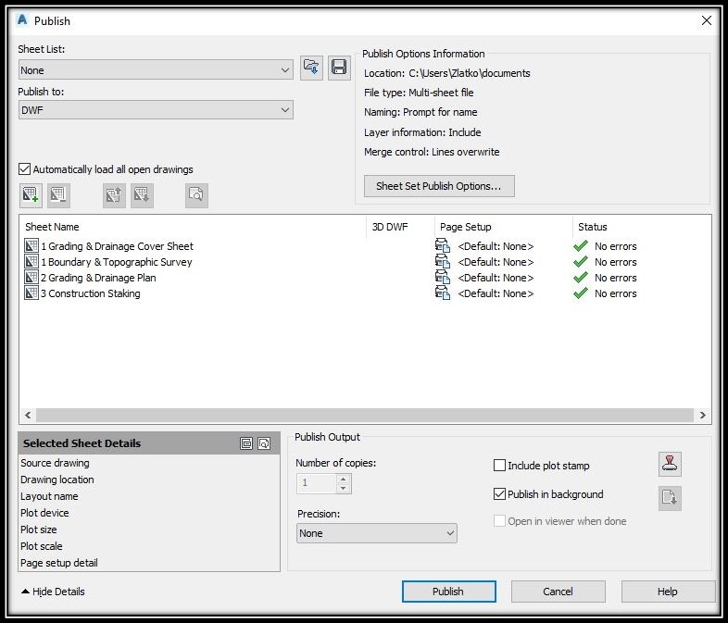The image size is (728, 623).
Task: Uncheck Automatically load all open drawings
Action: pos(25,168)
